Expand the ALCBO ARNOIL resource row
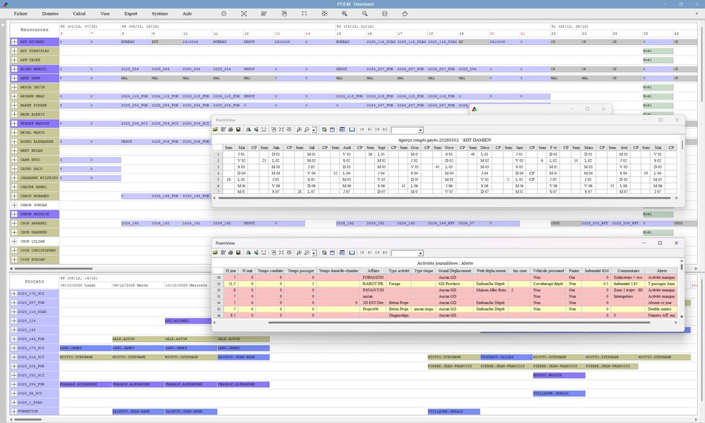Screen dimensions: 705x423 14,69
